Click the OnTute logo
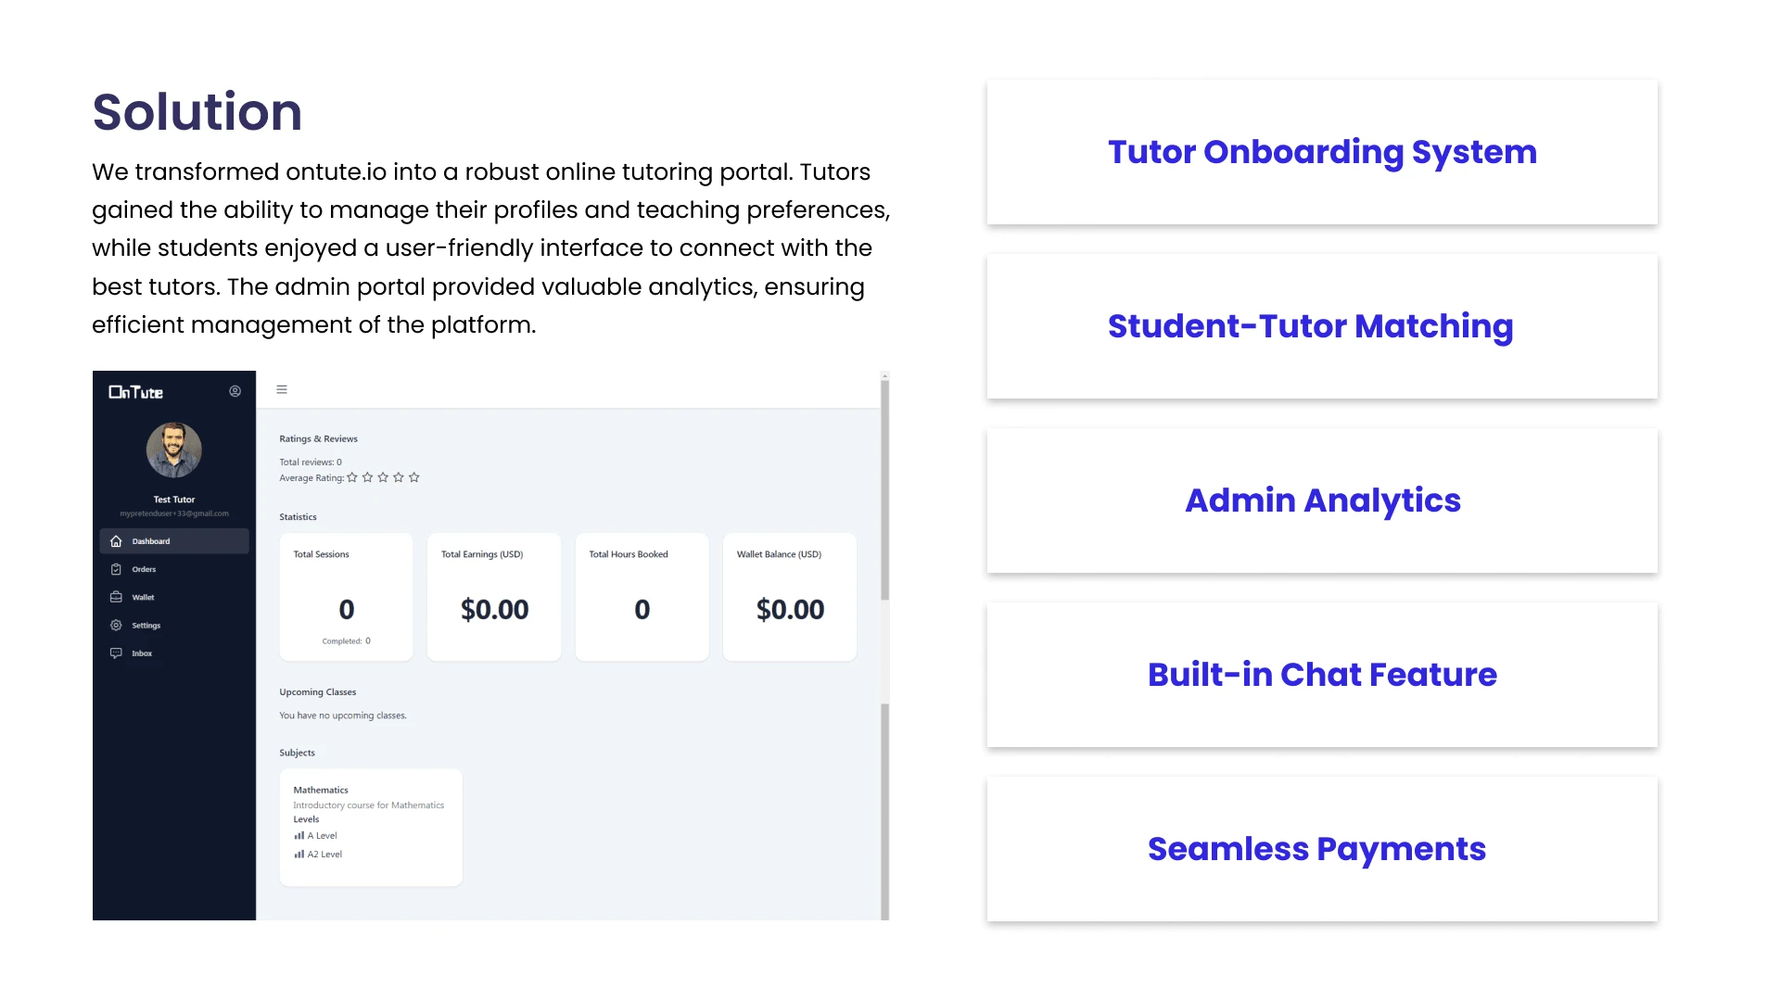Screen dimensions: 1780x1001 136,392
